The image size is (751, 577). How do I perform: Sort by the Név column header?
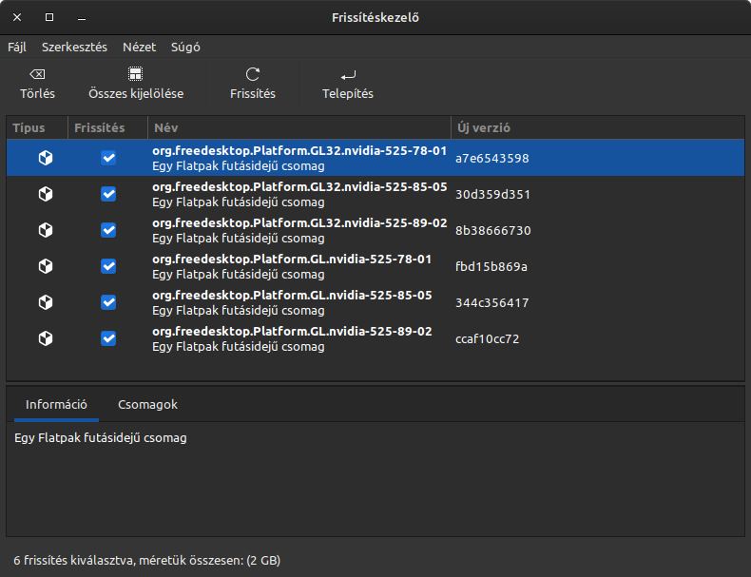[299, 127]
